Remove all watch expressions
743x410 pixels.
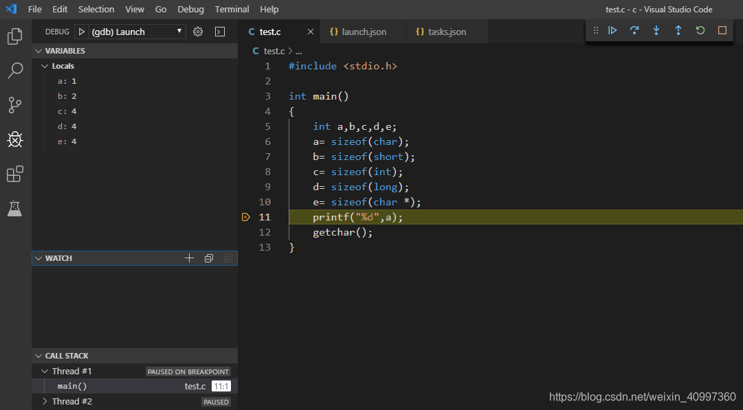[228, 258]
